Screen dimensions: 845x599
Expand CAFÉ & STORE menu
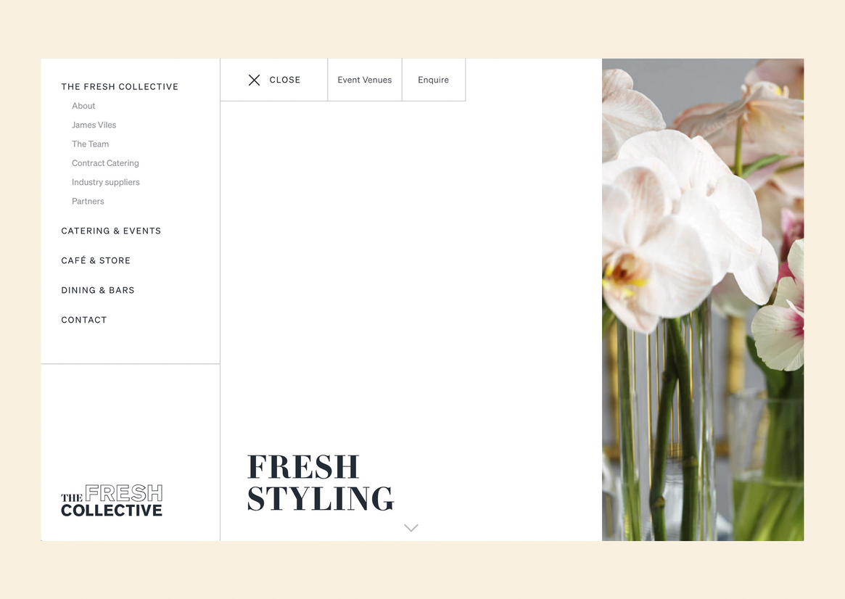(x=96, y=260)
